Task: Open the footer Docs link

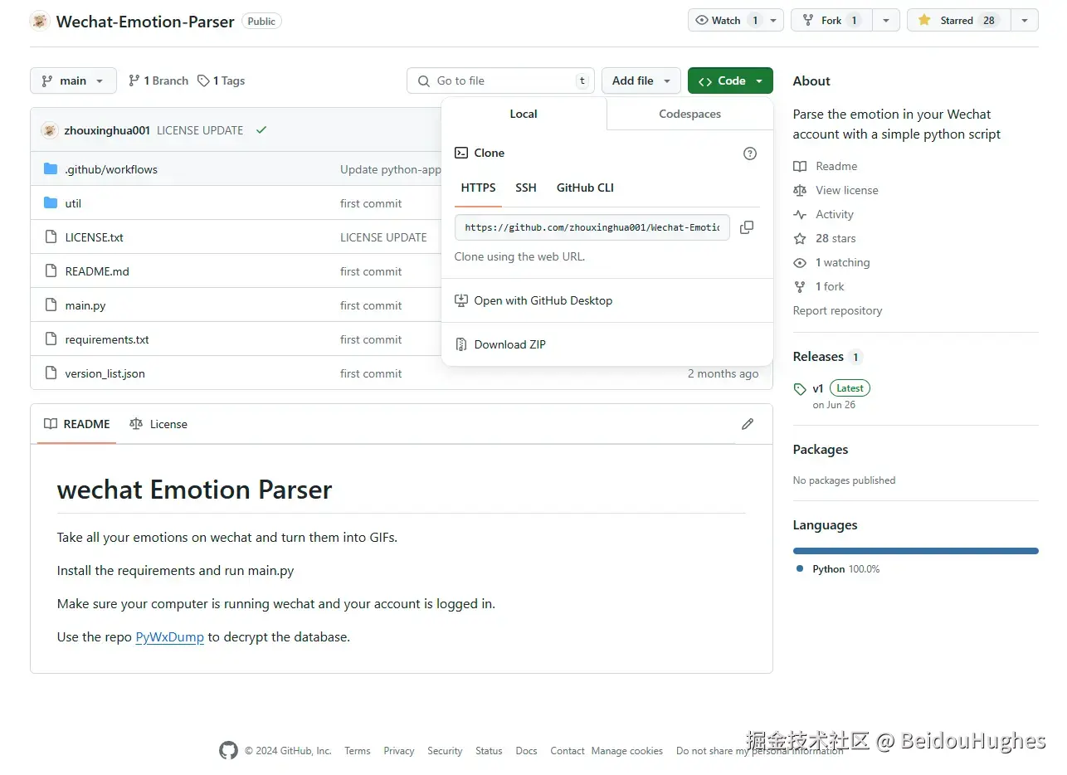Action: coord(527,751)
